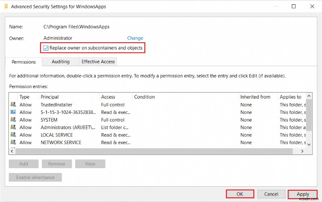Click the NETWORK SERVICE entry's icon
The width and height of the screenshot is (322, 202).
coord(13,142)
